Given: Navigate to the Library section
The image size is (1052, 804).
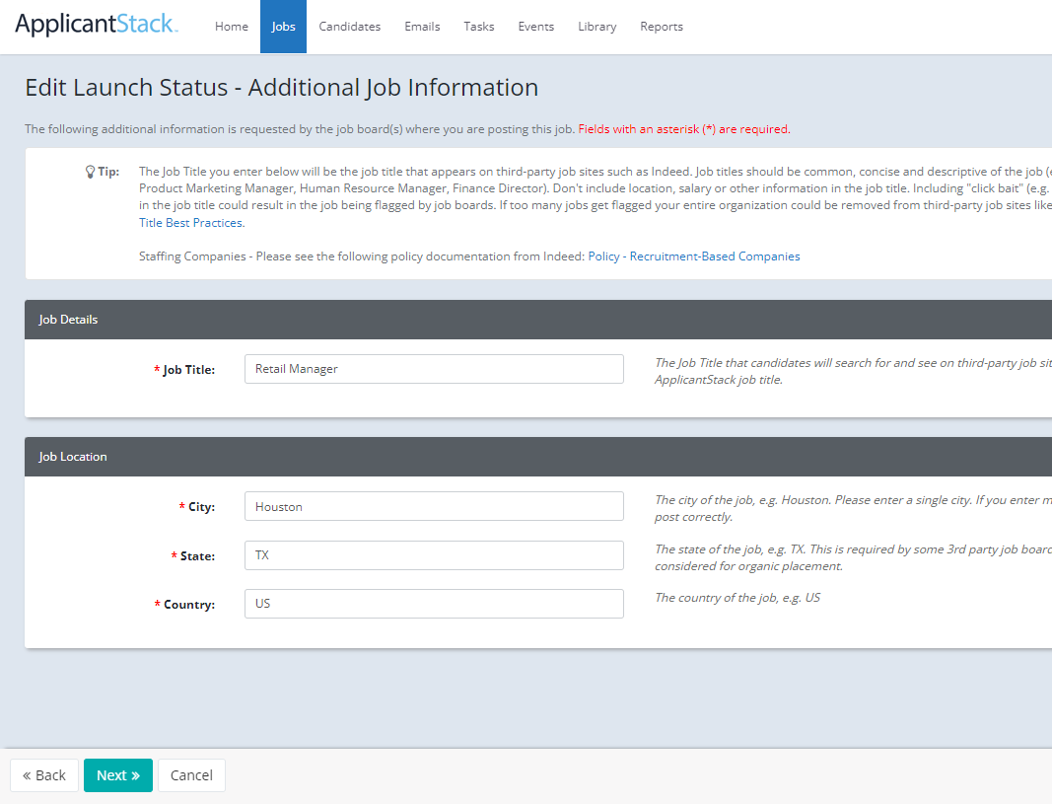Looking at the screenshot, I should [x=596, y=27].
